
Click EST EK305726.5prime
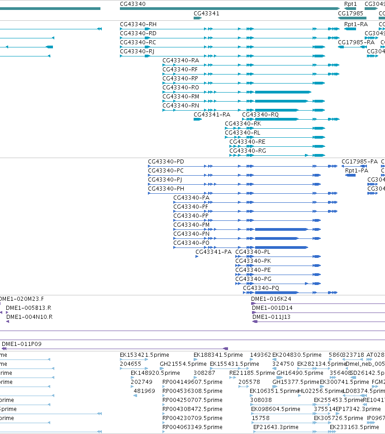coord(338,418)
